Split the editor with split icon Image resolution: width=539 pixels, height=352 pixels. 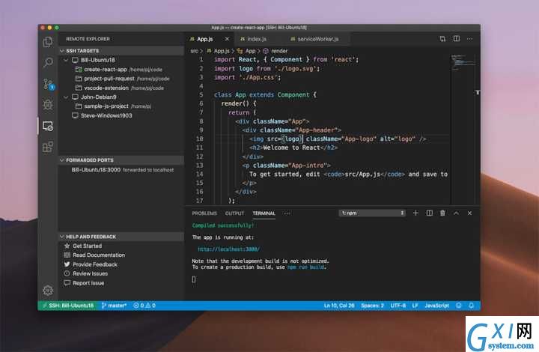pos(456,39)
